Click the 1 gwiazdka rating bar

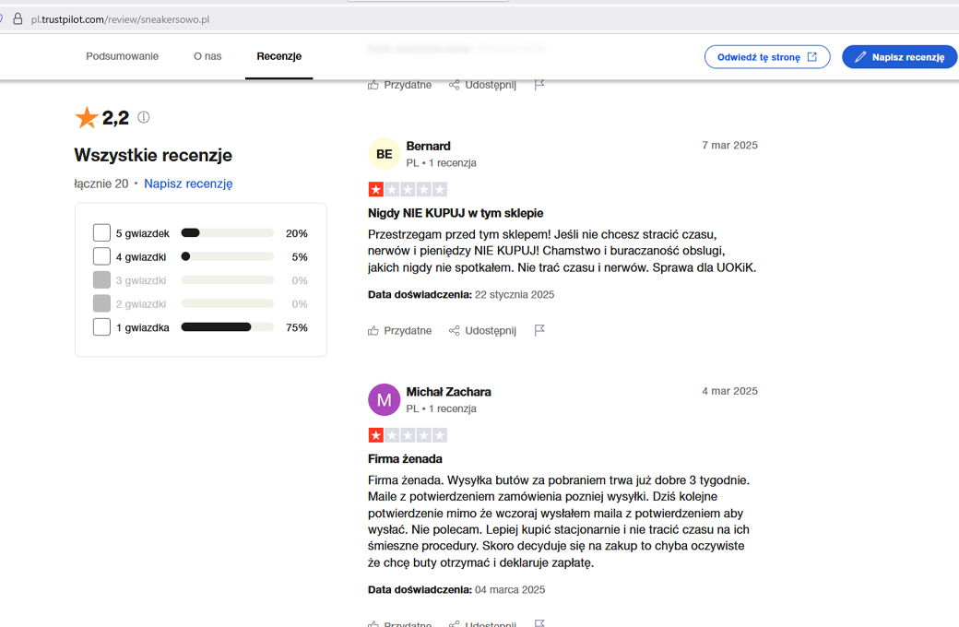[228, 327]
